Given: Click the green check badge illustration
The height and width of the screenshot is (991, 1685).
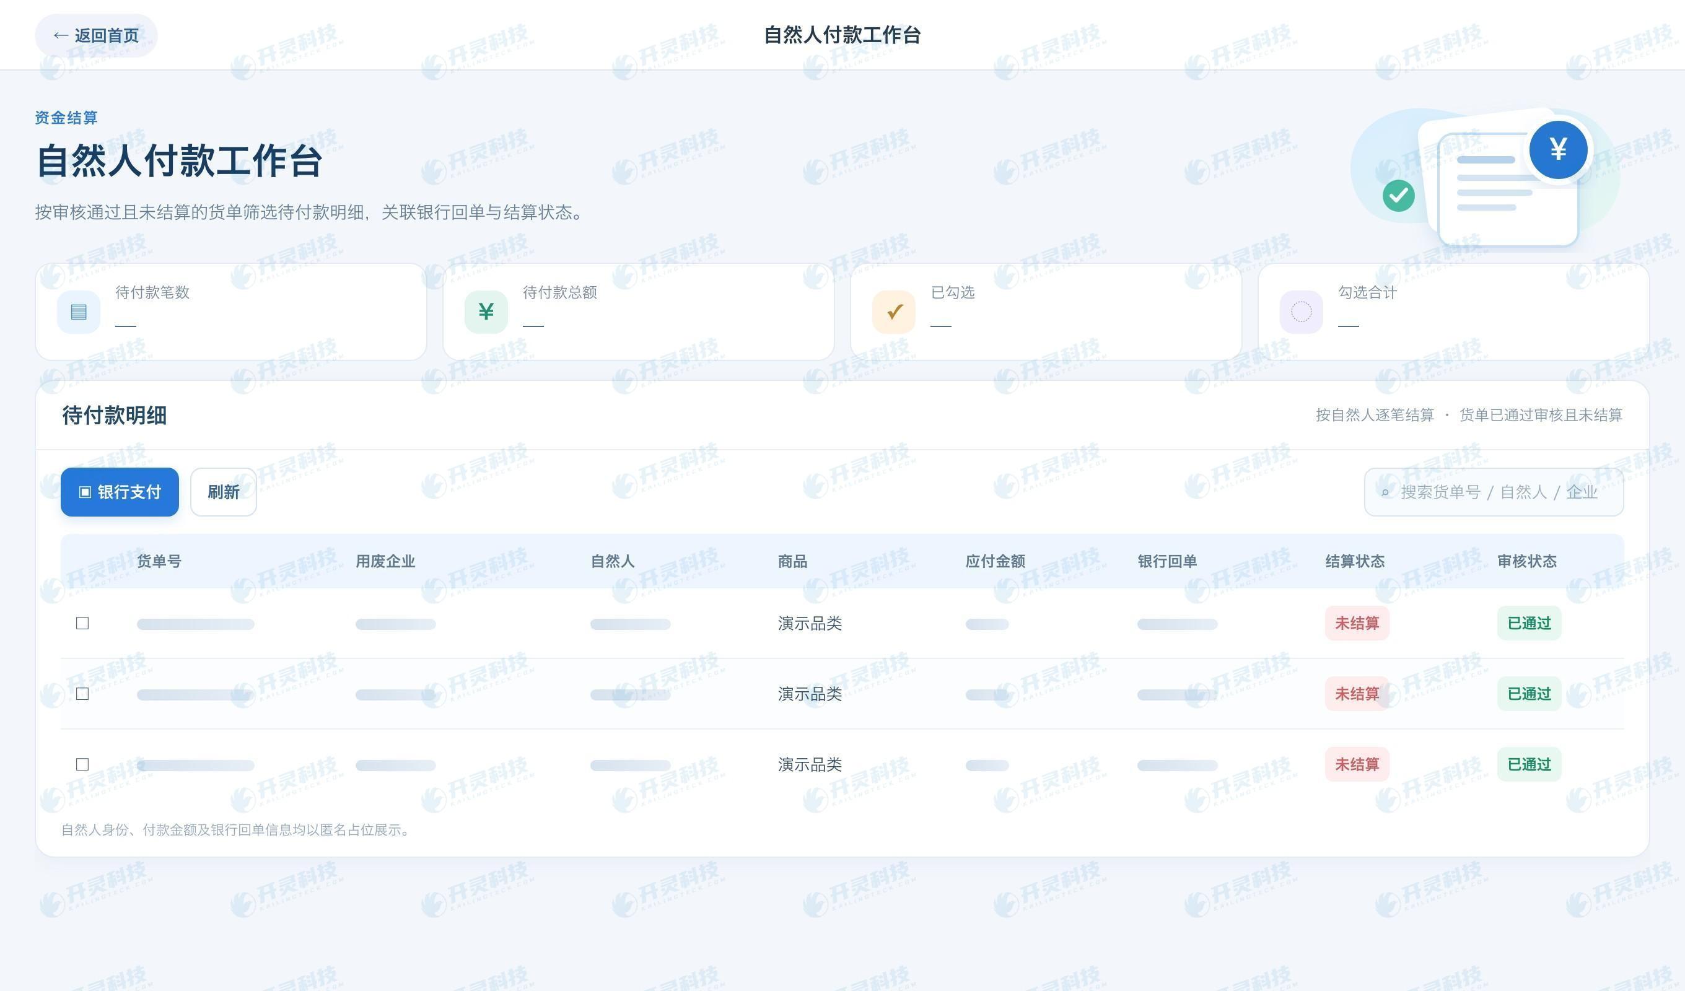Looking at the screenshot, I should (1399, 196).
